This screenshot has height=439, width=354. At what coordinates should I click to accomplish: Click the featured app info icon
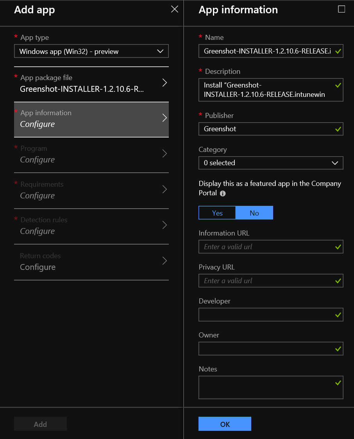(x=223, y=193)
